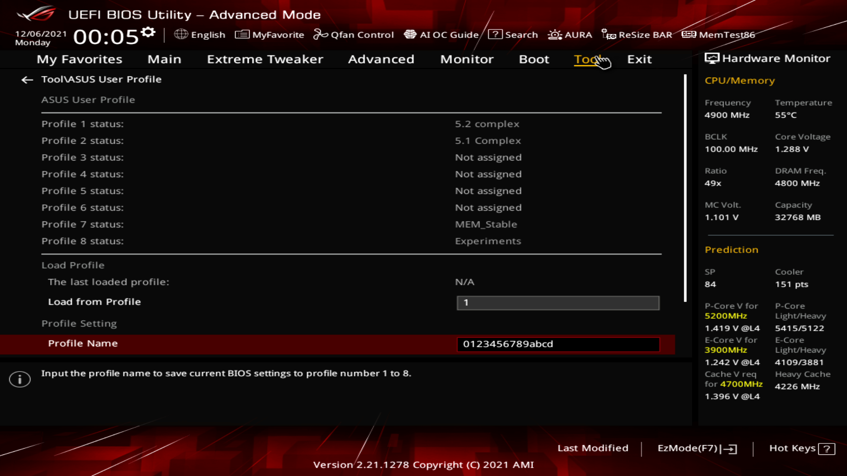Switch to EzMode(F7) button
The image size is (847, 476).
(697, 448)
